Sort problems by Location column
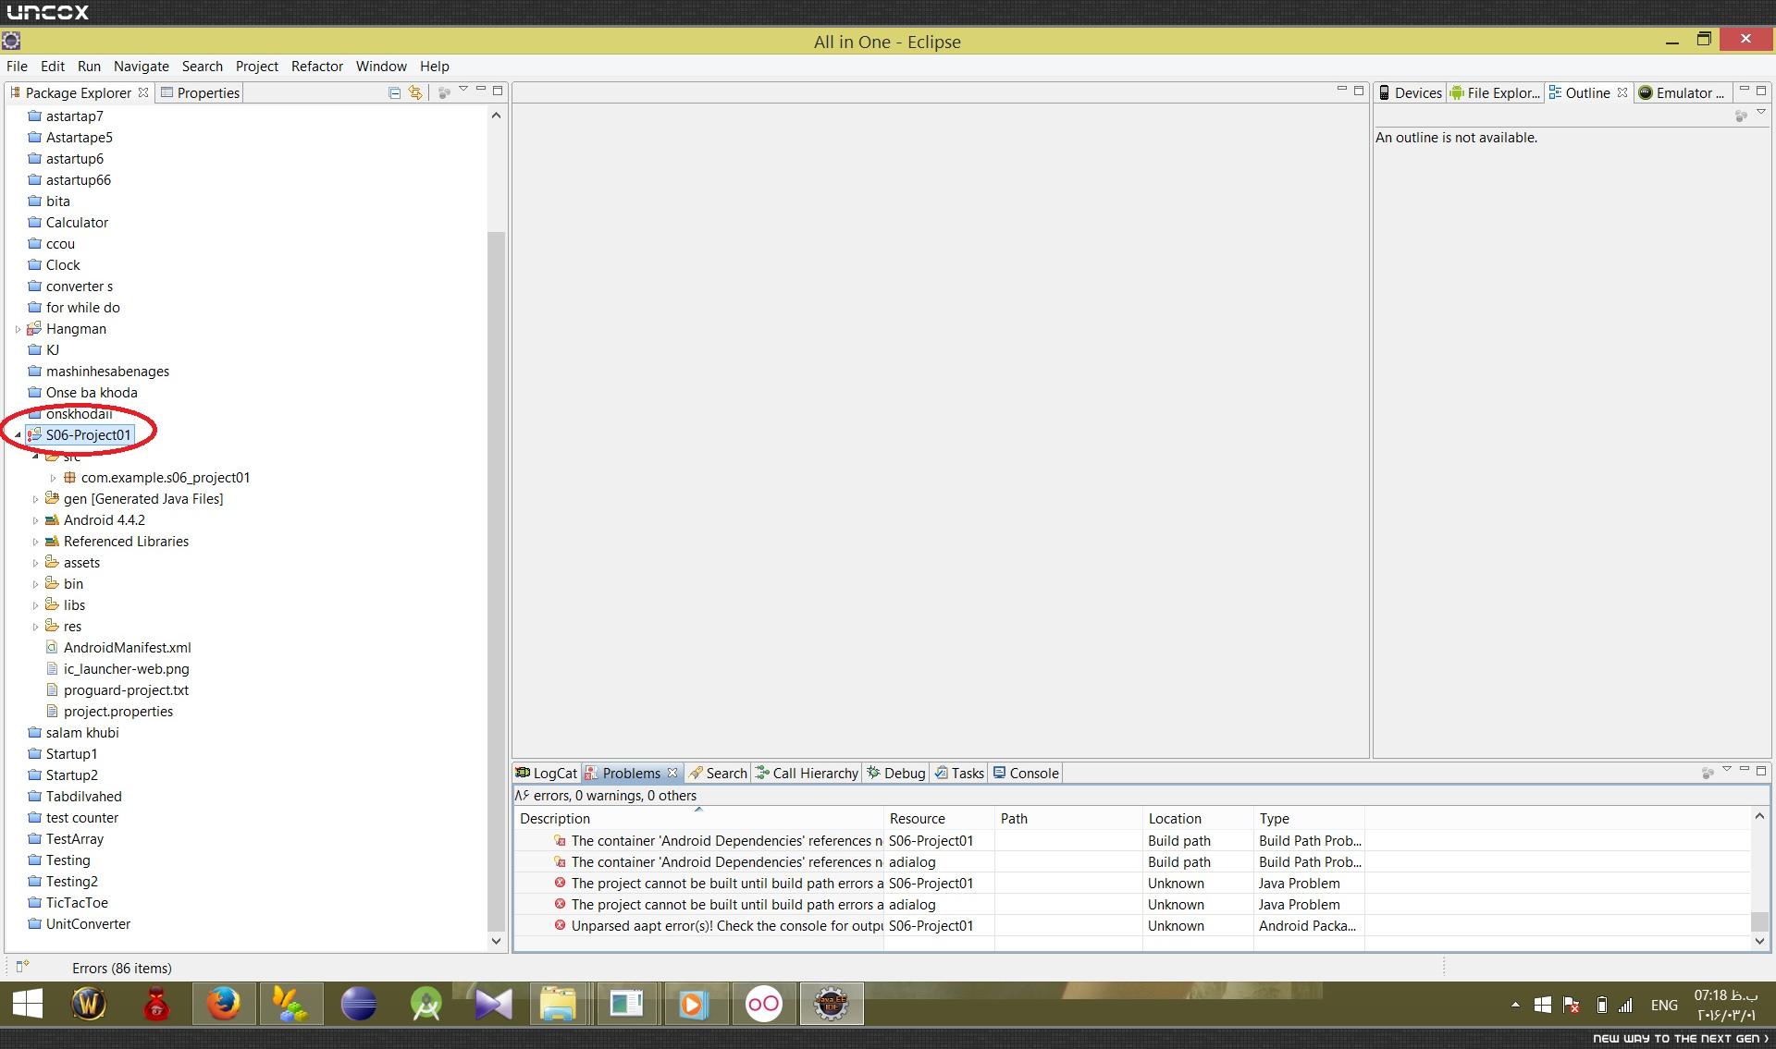This screenshot has width=1776, height=1049. (x=1198, y=819)
